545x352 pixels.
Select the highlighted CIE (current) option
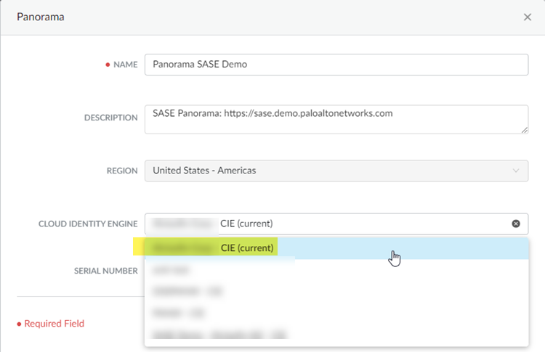coord(248,248)
